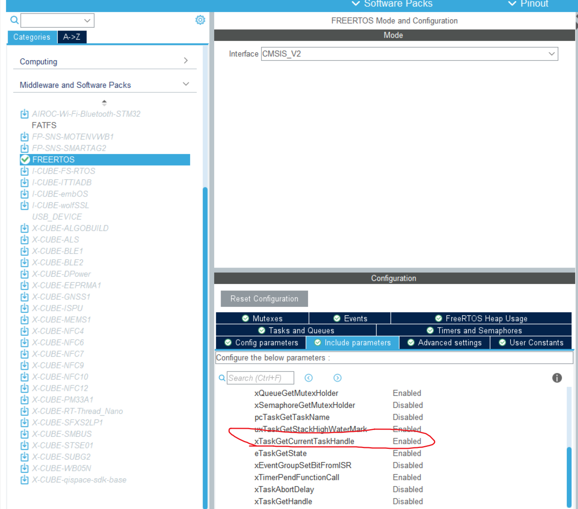Open the Tasks and Queues tab

tap(296, 330)
